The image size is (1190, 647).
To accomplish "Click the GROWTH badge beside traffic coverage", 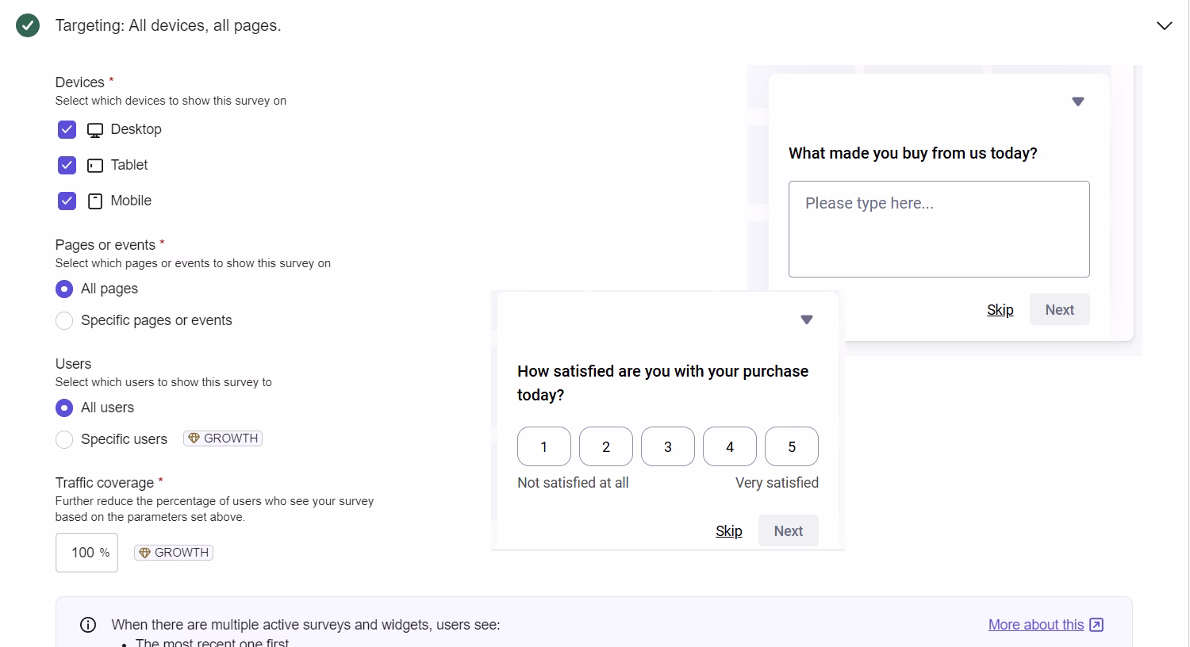I will [x=174, y=553].
